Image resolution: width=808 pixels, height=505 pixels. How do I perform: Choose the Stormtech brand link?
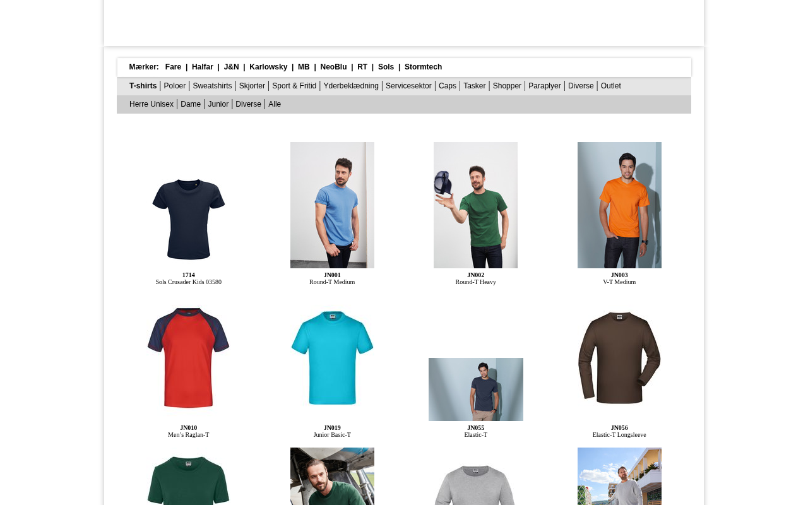tap(423, 67)
